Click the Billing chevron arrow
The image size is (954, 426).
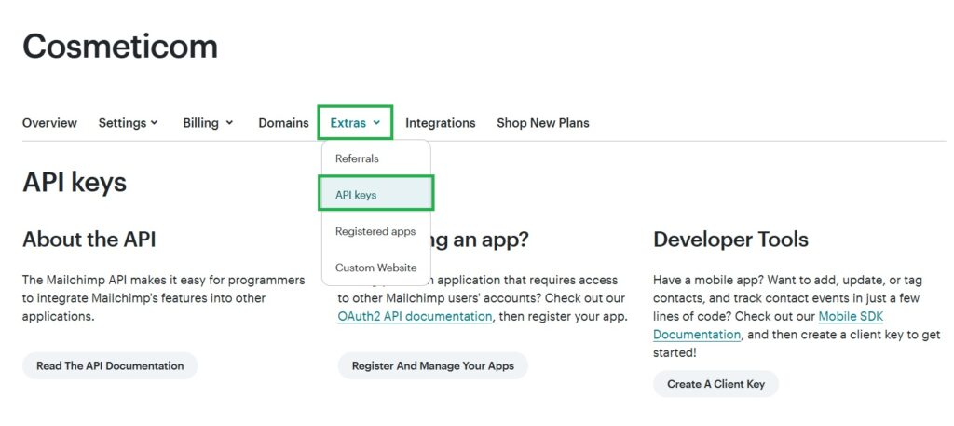(229, 123)
